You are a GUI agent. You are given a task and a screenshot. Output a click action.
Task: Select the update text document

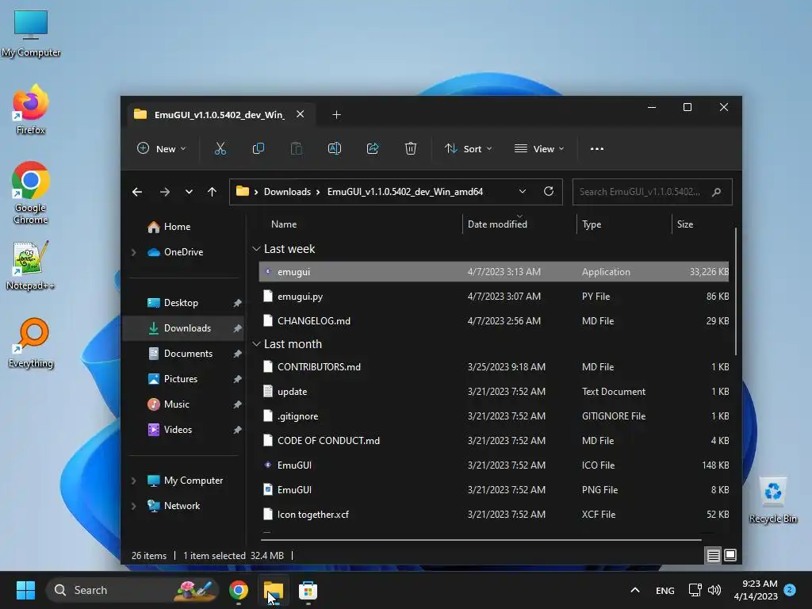pyautogui.click(x=493, y=392)
